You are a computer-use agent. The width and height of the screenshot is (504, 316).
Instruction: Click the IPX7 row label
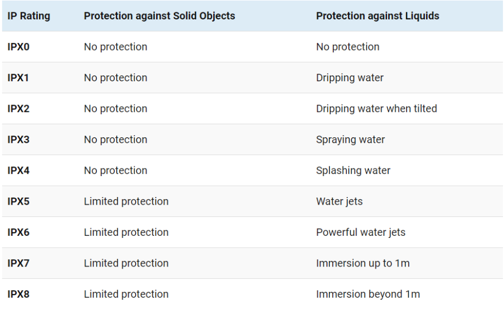[18, 263]
